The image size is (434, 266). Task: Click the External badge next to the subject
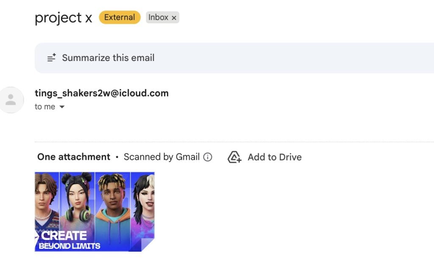point(119,17)
